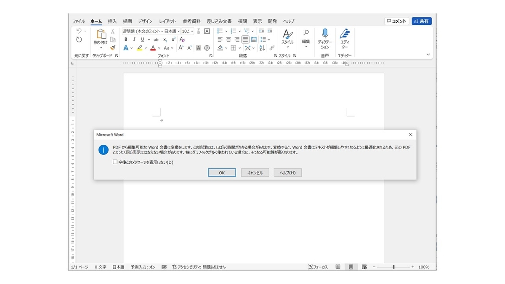Toggle Underline formatting
Viewport: 505px width, 284px height.
pyautogui.click(x=143, y=40)
